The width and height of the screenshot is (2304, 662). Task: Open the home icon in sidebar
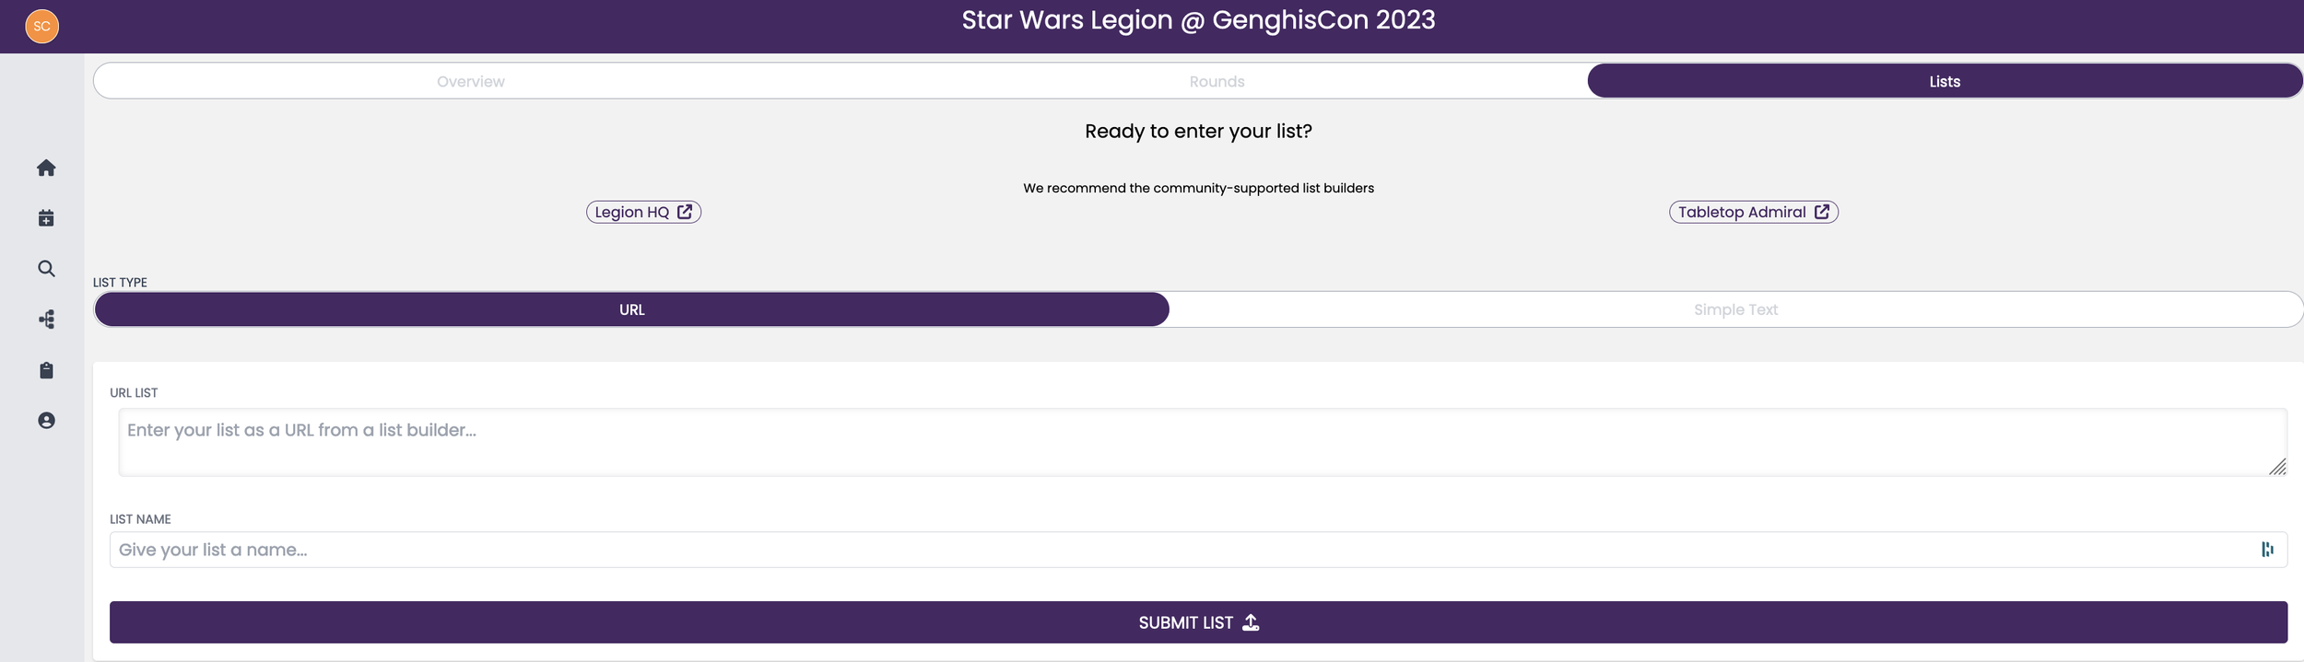(x=46, y=168)
